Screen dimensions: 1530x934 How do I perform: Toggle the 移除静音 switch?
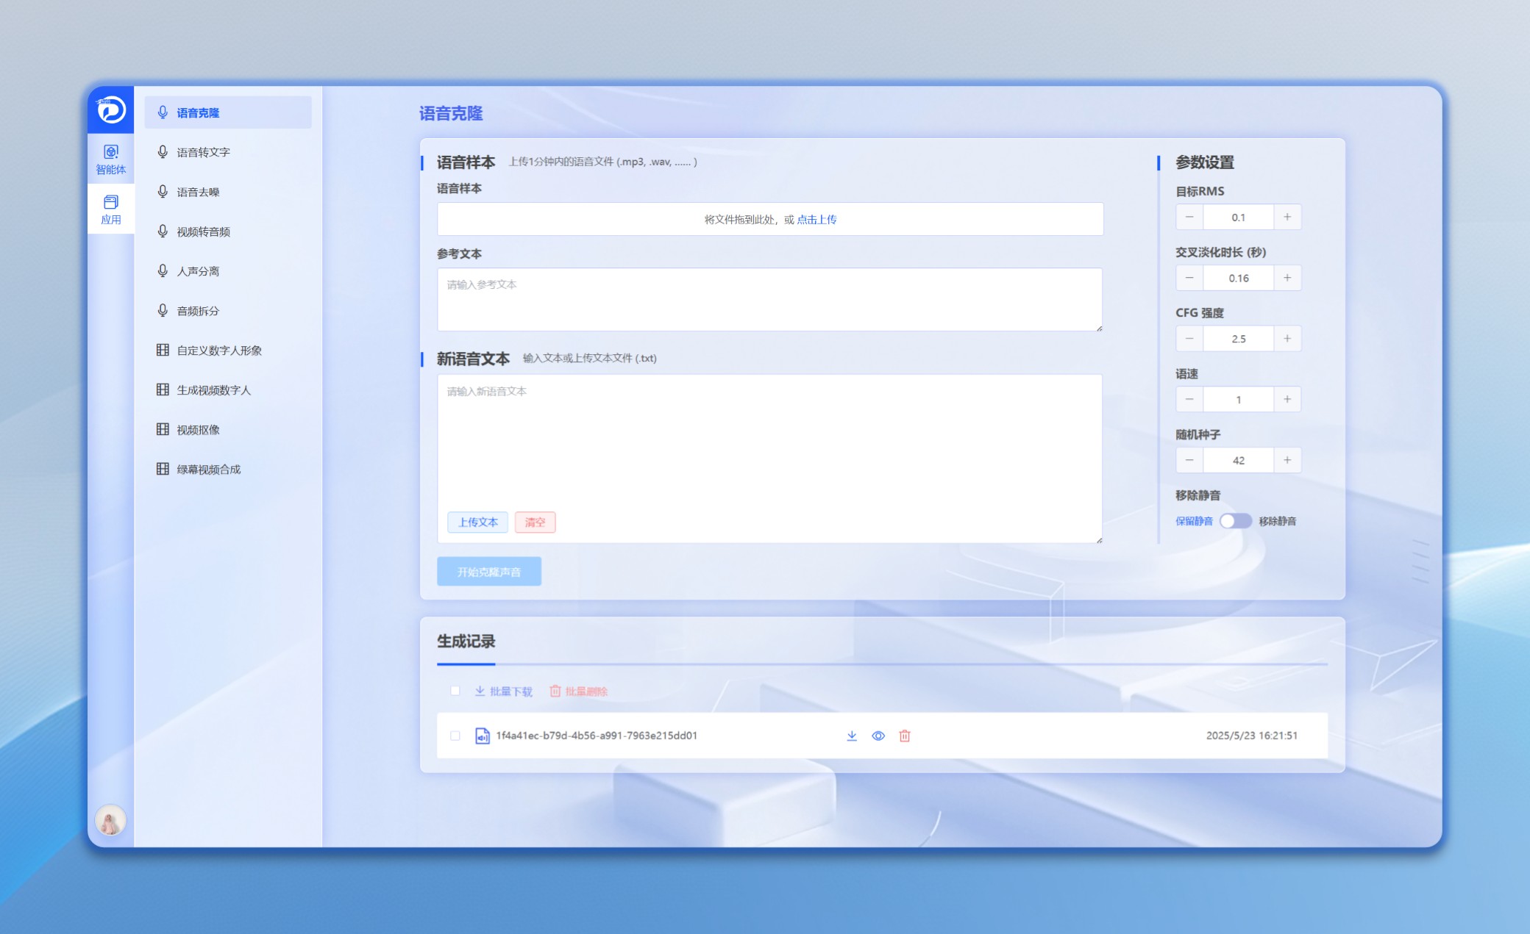pos(1235,521)
